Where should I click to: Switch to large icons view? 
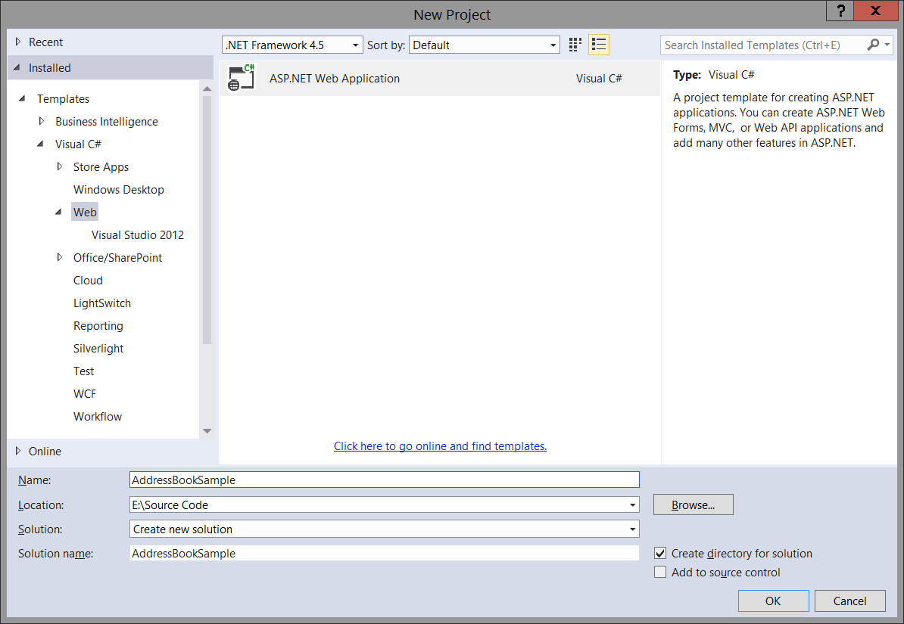pos(574,45)
